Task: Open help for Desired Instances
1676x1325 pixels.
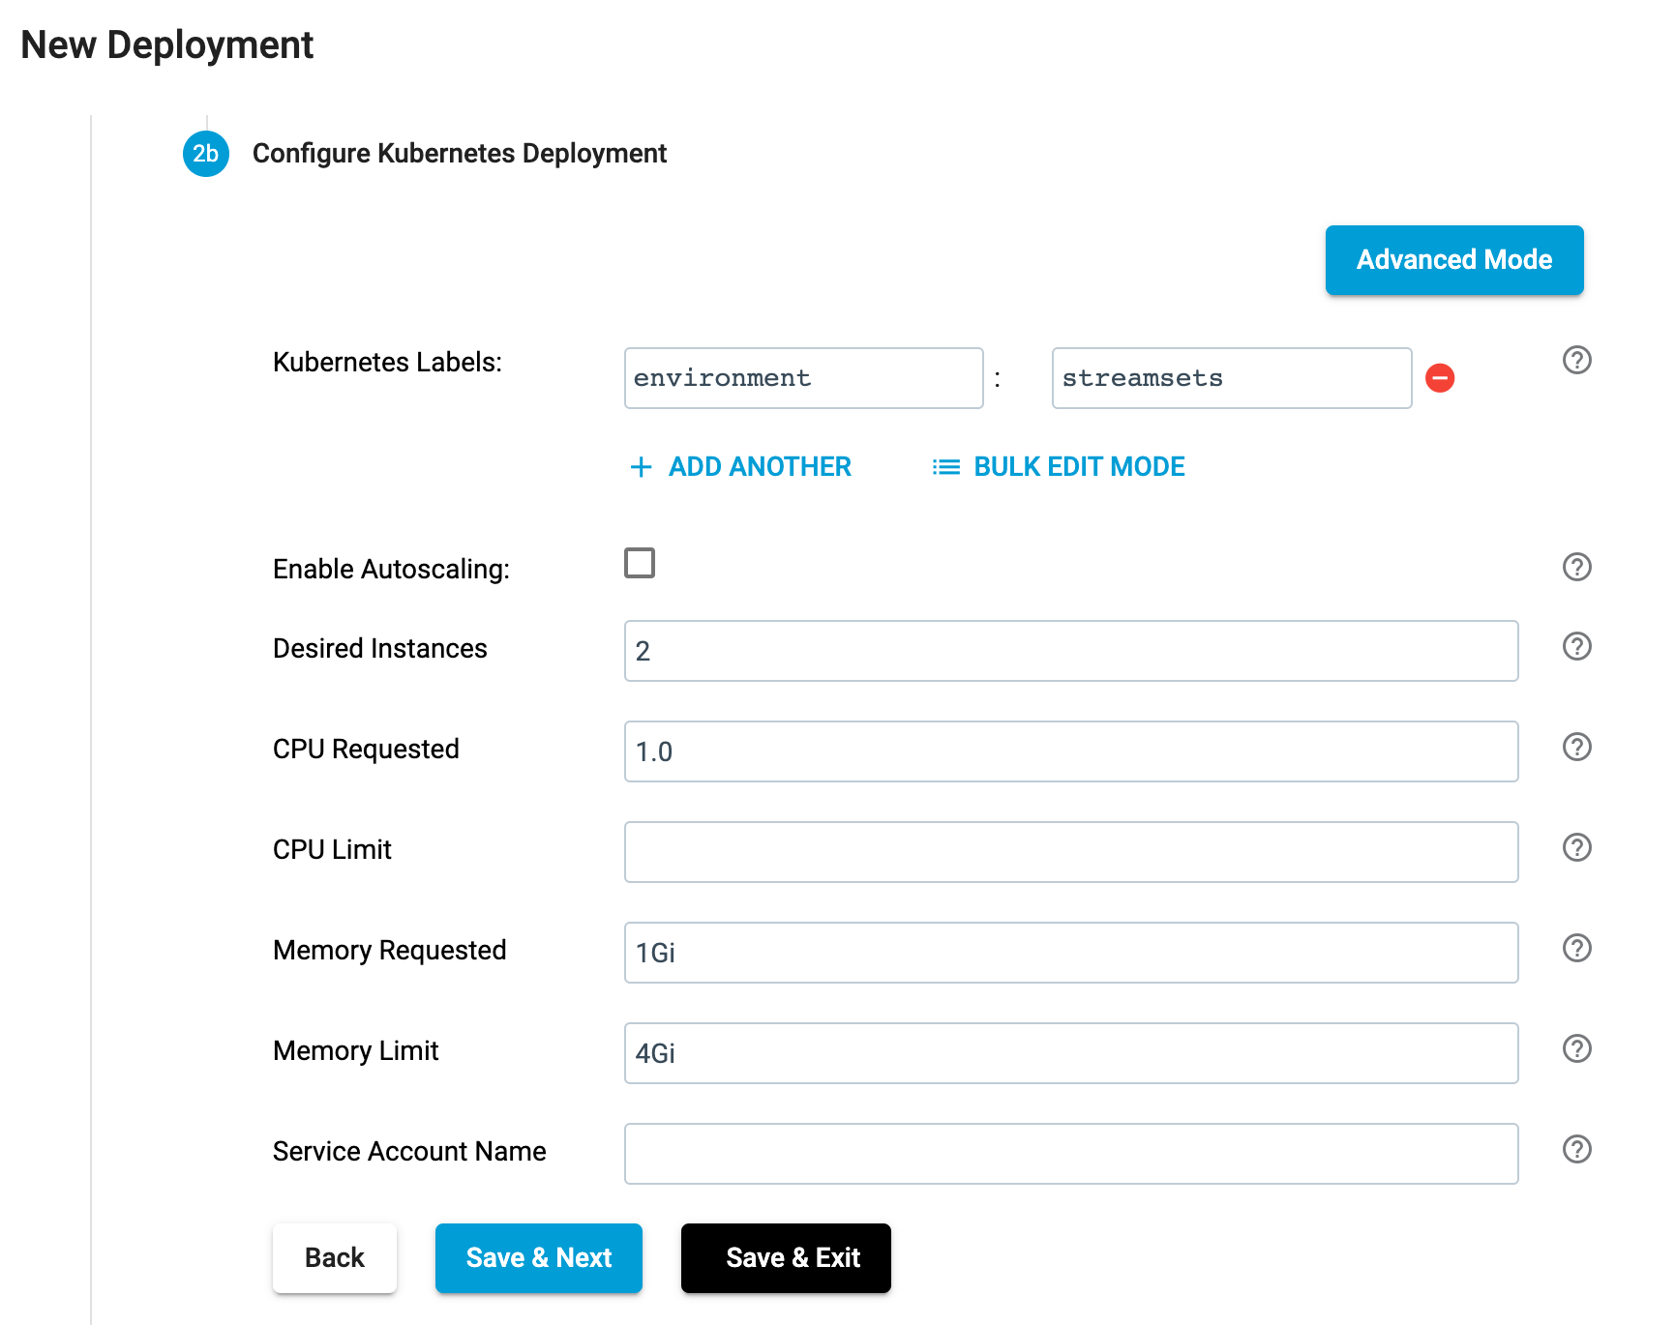Action: [x=1576, y=646]
